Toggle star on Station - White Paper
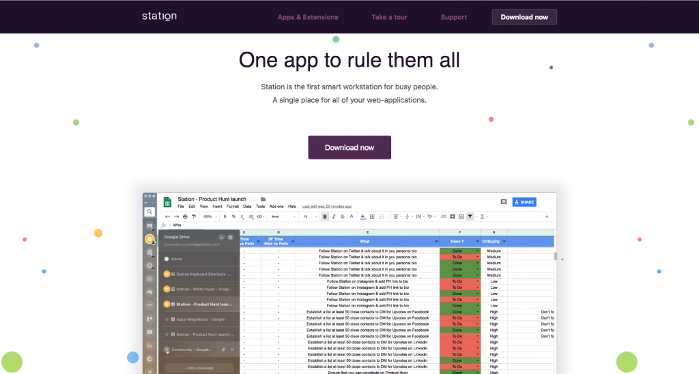 point(167,289)
